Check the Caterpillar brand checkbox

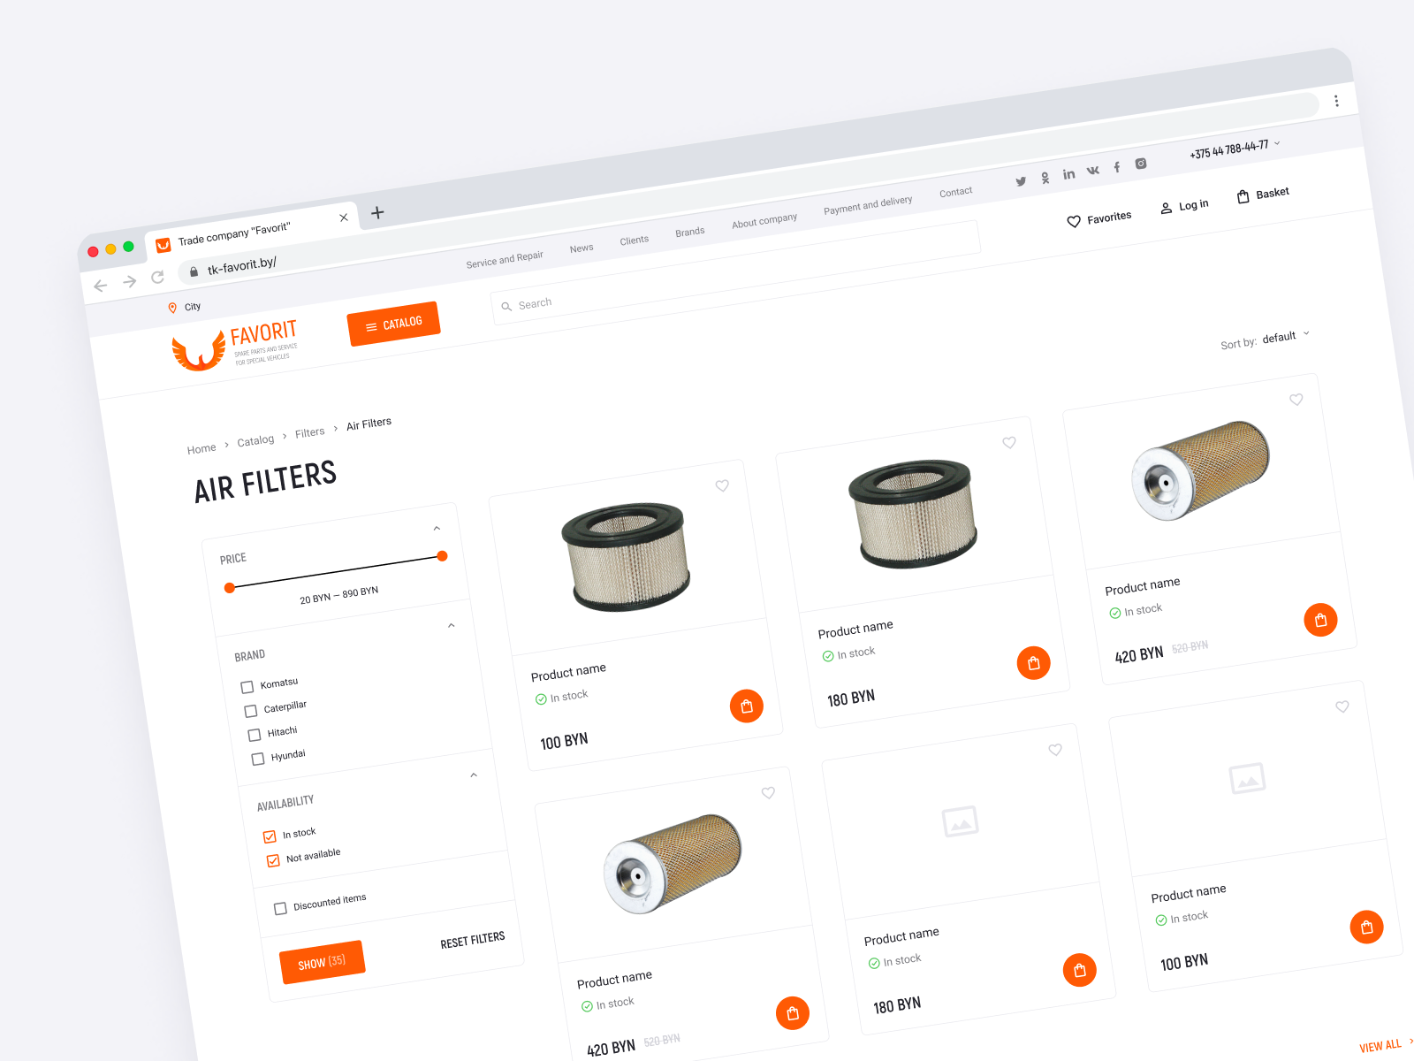pyautogui.click(x=251, y=711)
